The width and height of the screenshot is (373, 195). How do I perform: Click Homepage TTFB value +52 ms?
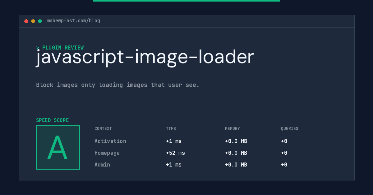[x=175, y=153]
